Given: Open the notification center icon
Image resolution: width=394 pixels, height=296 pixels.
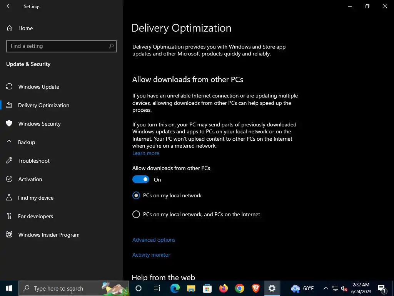Looking at the screenshot, I should [382, 288].
